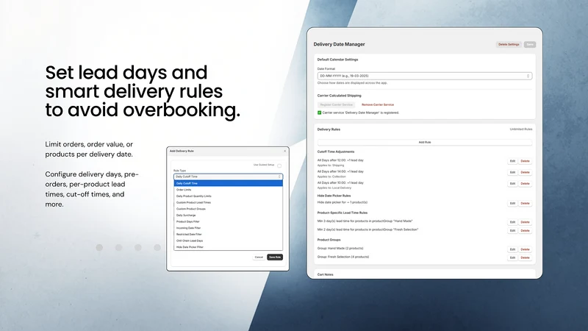This screenshot has width=588, height=331.
Task: Click Remove Carrier Service link
Action: 378,104
